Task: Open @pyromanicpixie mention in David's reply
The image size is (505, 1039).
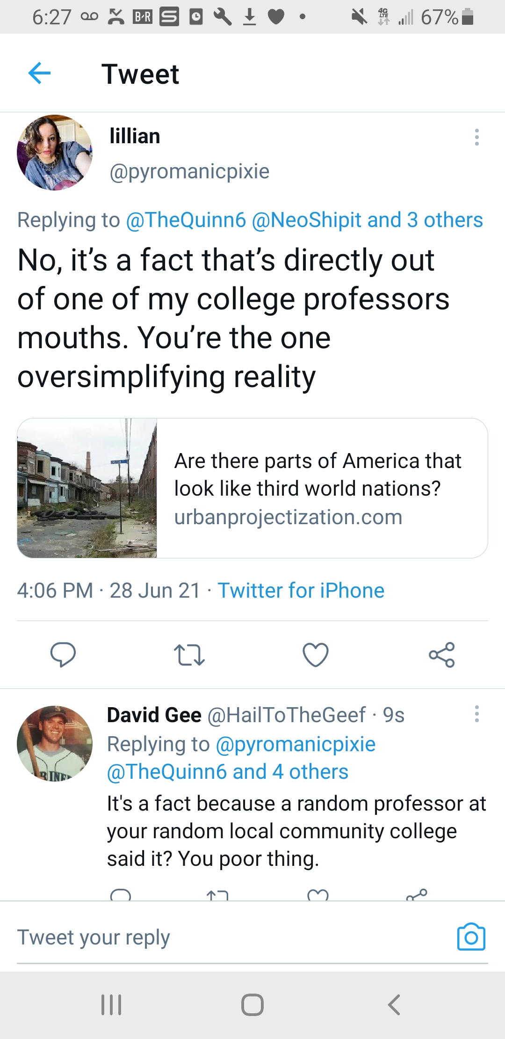Action: 296,744
